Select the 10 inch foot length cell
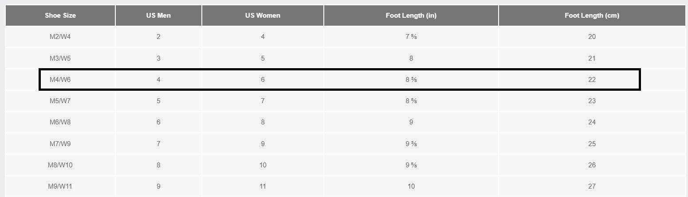 411,186
